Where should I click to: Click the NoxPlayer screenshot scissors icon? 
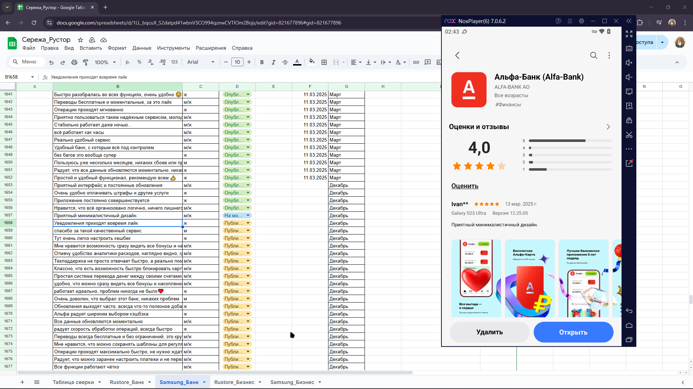pos(629,135)
